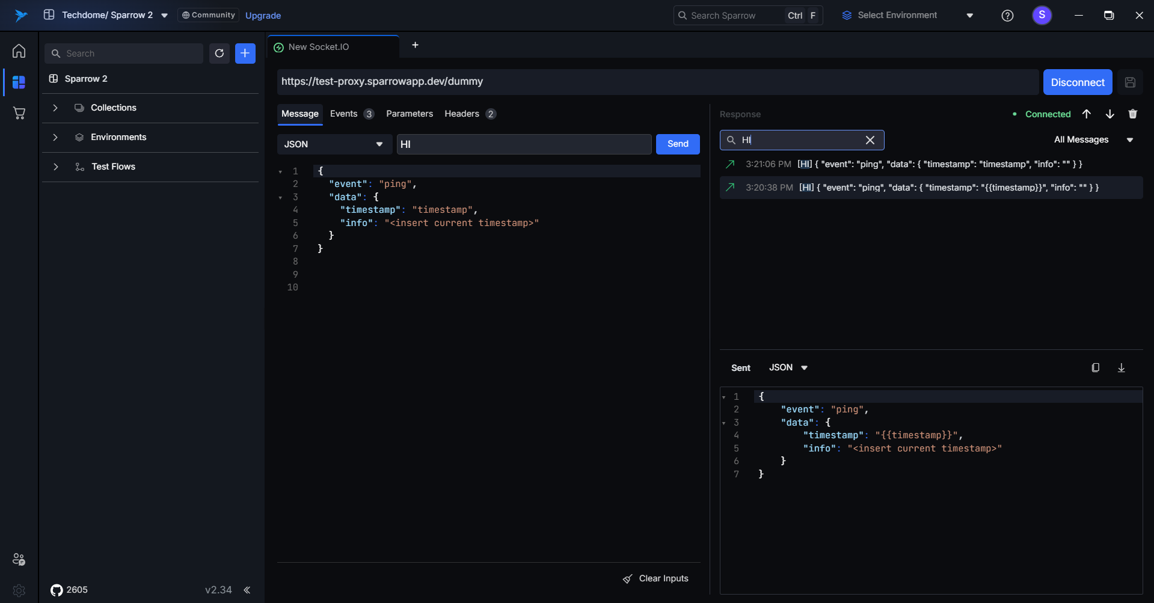The height and width of the screenshot is (603, 1154).
Task: Open the JSON message type dropdown
Action: coord(334,144)
